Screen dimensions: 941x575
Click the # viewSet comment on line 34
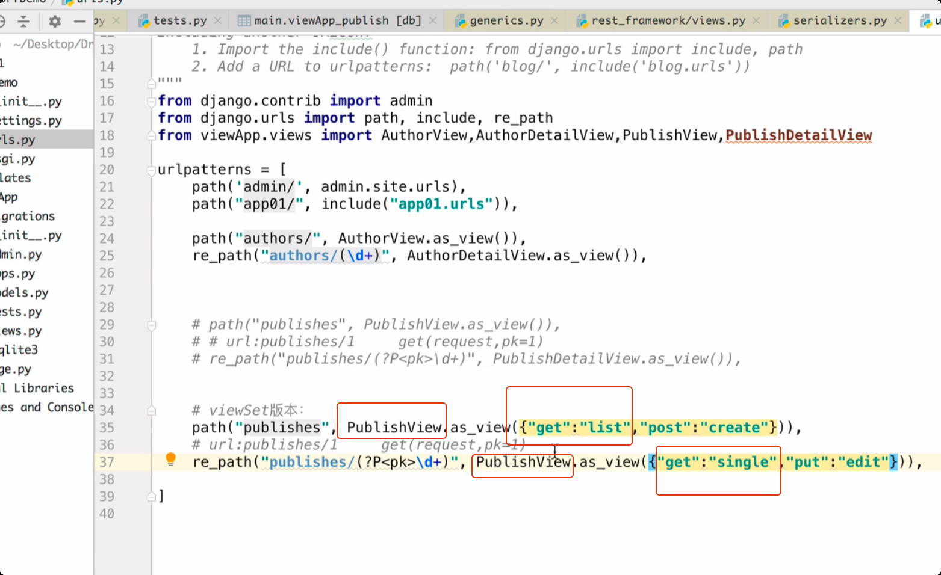pyautogui.click(x=248, y=411)
